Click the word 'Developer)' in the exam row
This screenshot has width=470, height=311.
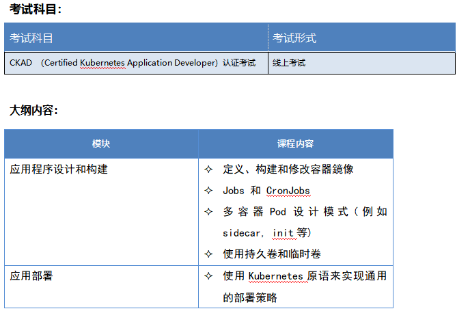(x=196, y=63)
